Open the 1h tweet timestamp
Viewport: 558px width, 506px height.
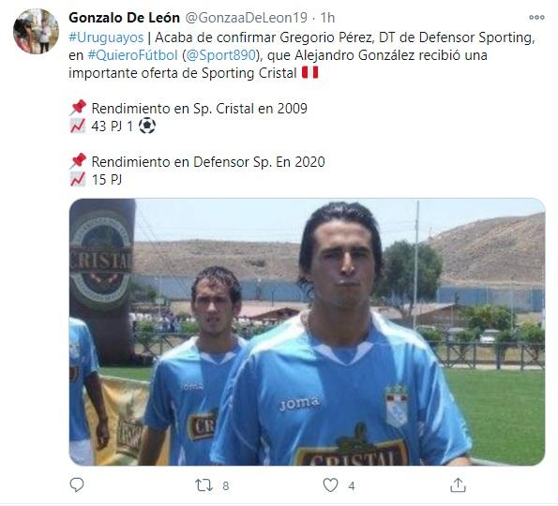(x=327, y=18)
